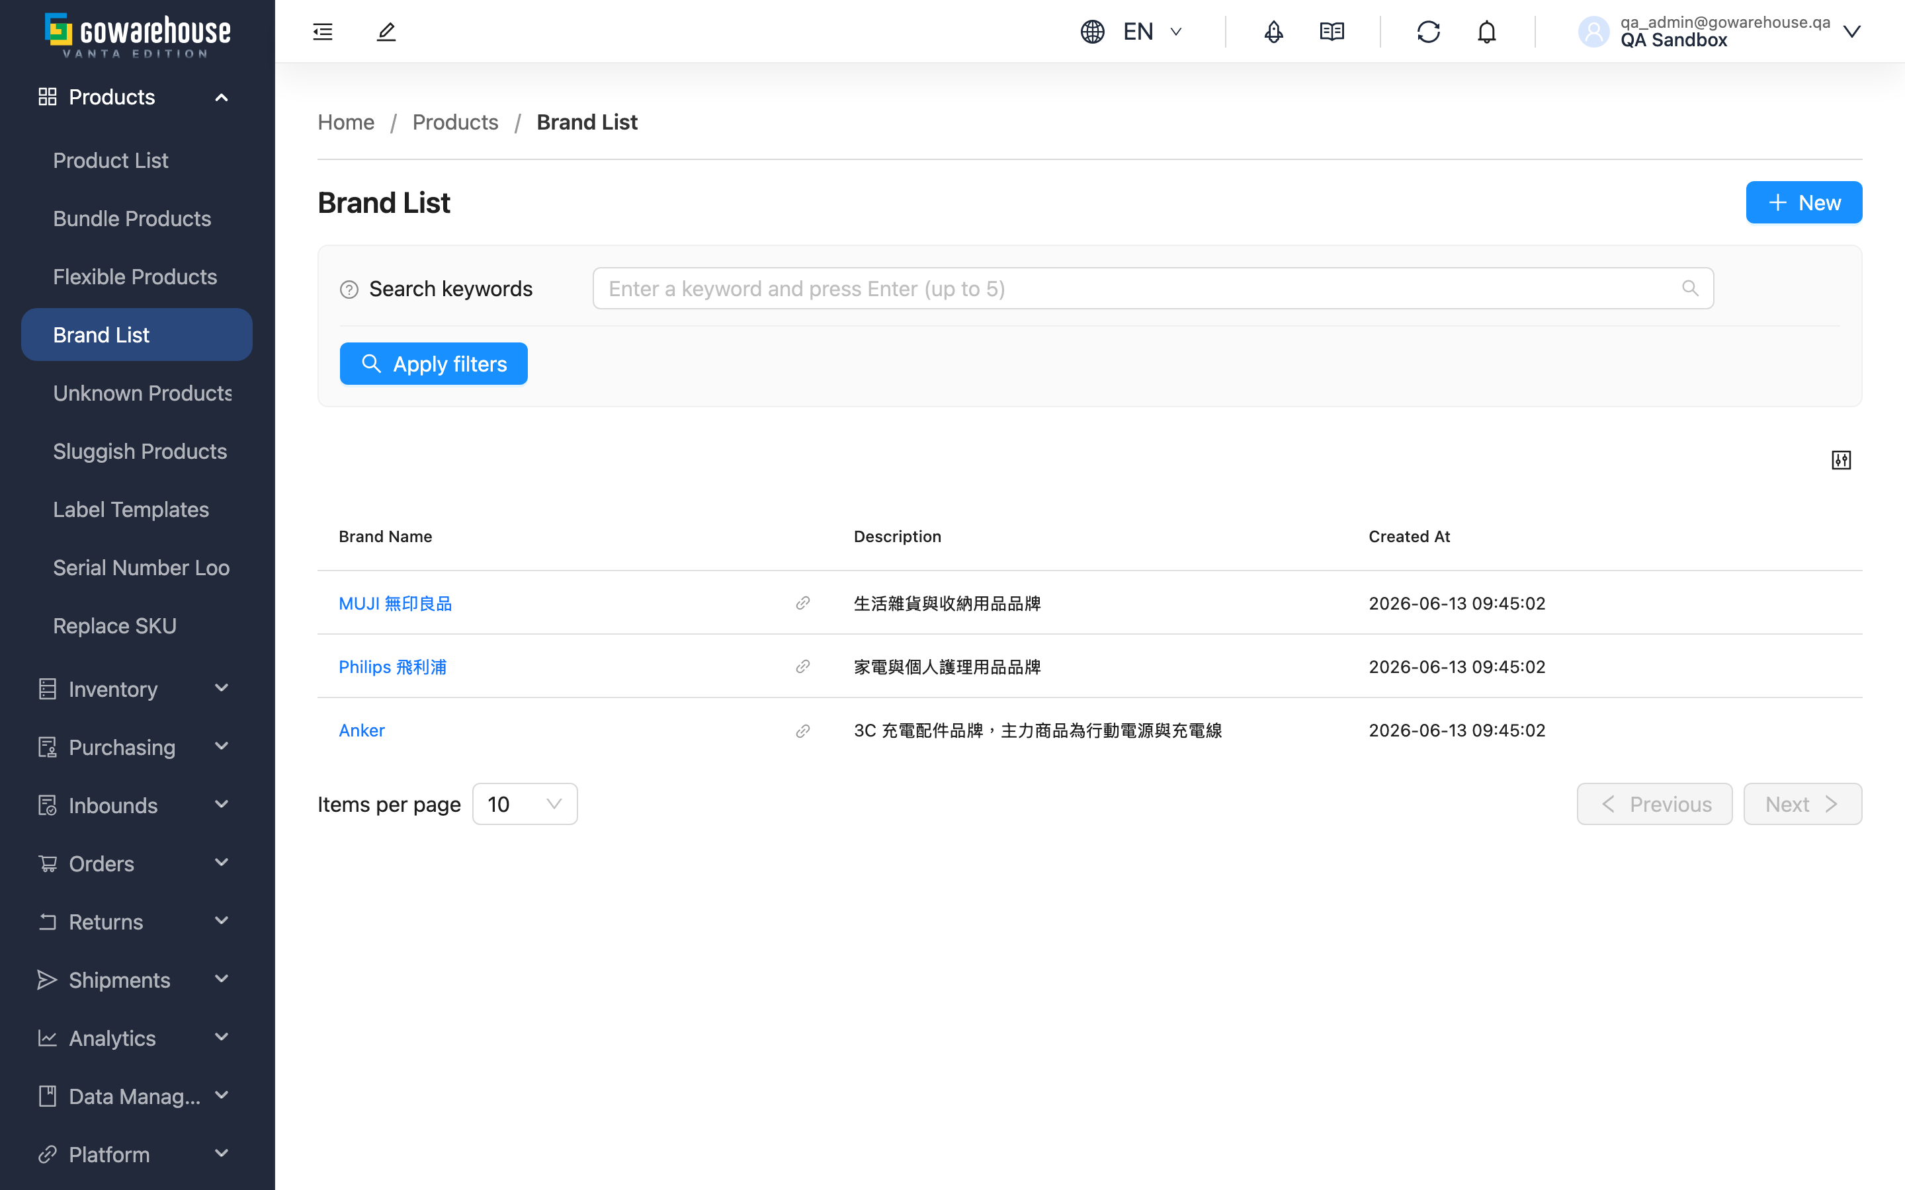Open the QA Sandbox account dropdown arrow
The width and height of the screenshot is (1905, 1190).
[x=1851, y=32]
